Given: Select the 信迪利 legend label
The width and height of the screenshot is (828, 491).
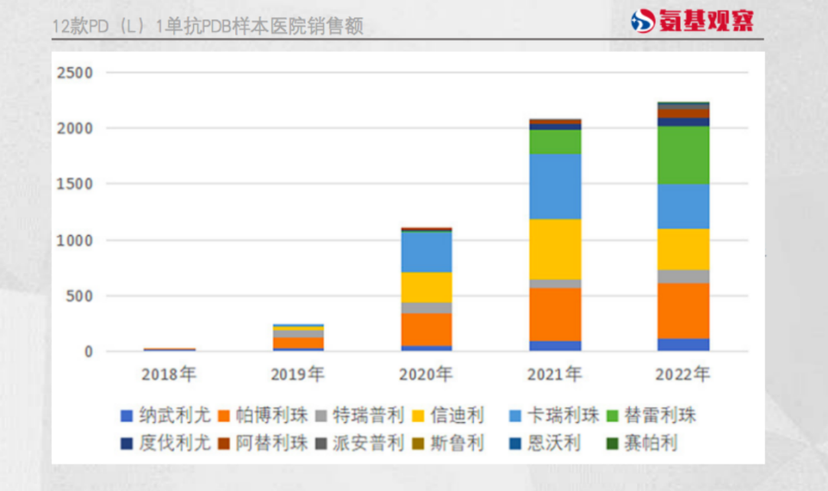Looking at the screenshot, I should point(457,416).
